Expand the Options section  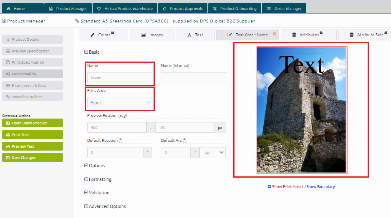click(x=86, y=166)
